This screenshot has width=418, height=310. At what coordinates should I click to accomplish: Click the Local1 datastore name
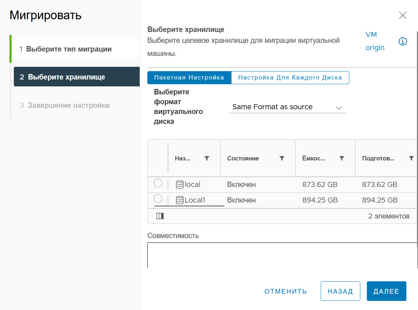(x=195, y=200)
